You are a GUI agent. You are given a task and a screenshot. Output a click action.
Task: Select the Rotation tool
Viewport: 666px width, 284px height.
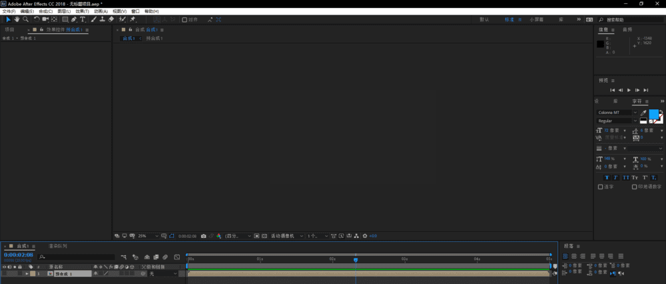click(37, 19)
